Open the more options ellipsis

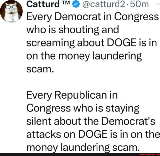(x=159, y=4)
